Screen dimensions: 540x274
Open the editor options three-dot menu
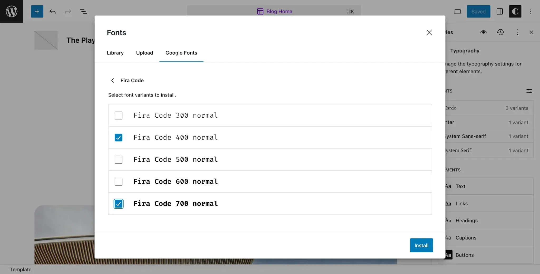(531, 11)
